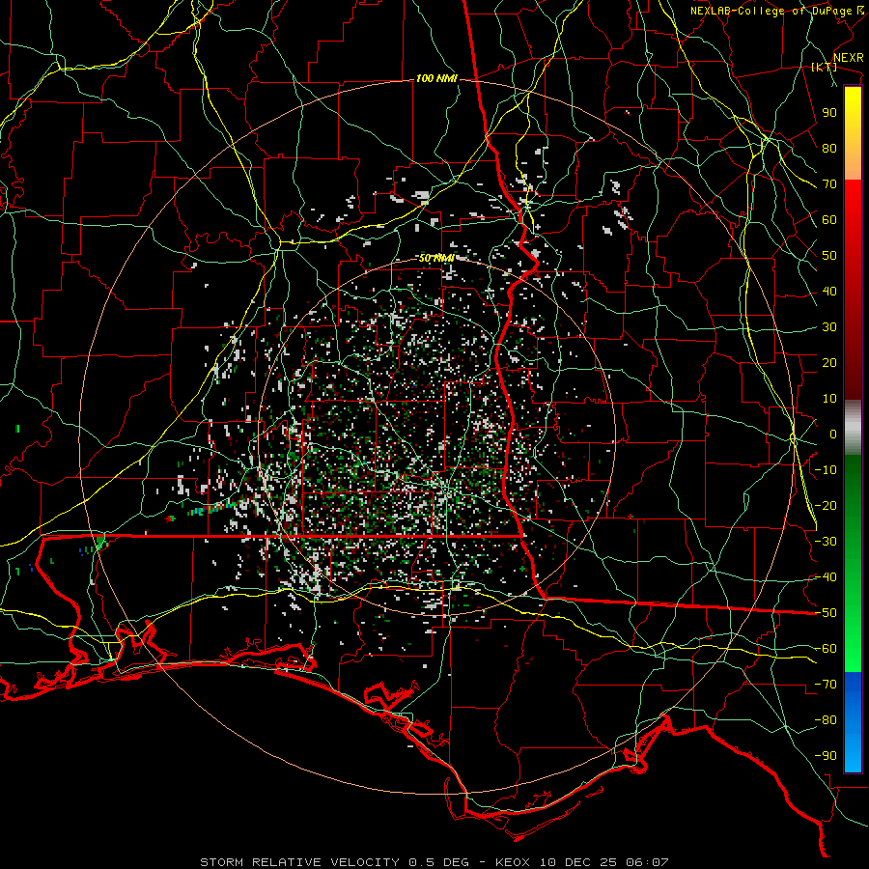Click the [KT] units label above the scale
This screenshot has width=869, height=869.
click(x=825, y=67)
